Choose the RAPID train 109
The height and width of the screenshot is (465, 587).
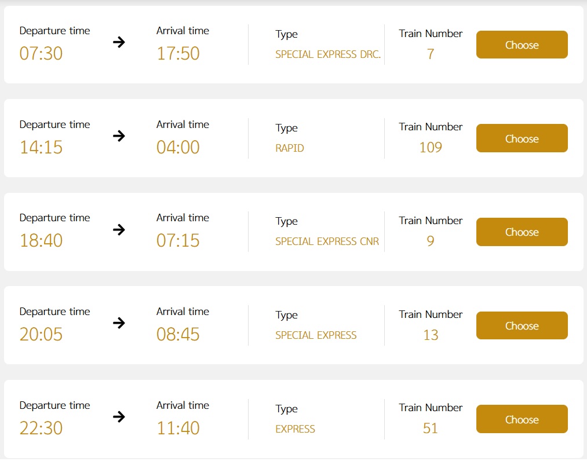pyautogui.click(x=522, y=138)
